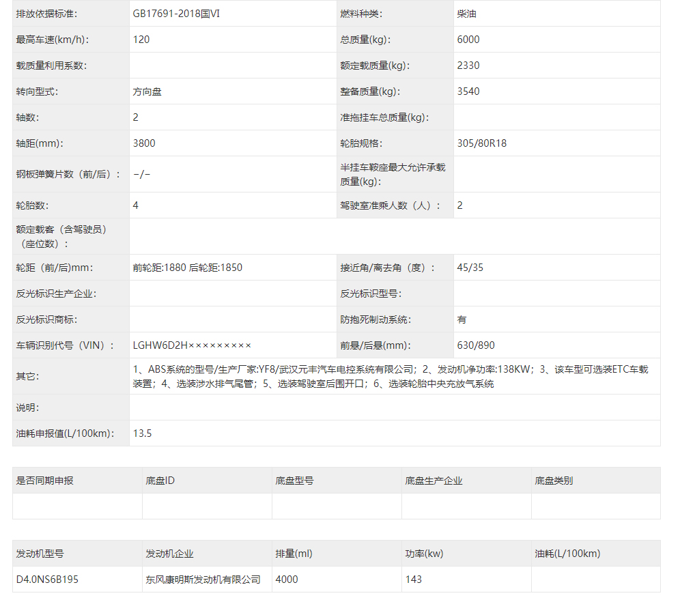The height and width of the screenshot is (600, 680).
Task: Select the steering type value 方向盘
Action: (x=147, y=91)
